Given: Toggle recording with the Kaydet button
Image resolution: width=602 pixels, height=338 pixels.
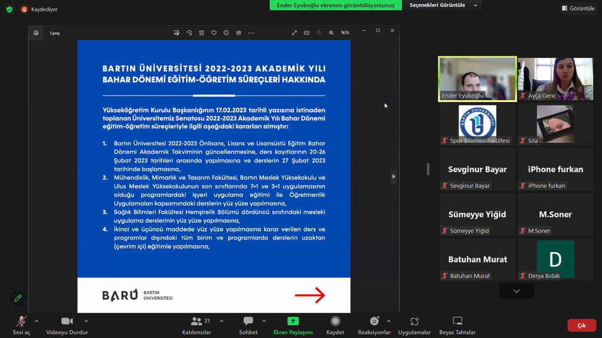Looking at the screenshot, I should pos(335,325).
